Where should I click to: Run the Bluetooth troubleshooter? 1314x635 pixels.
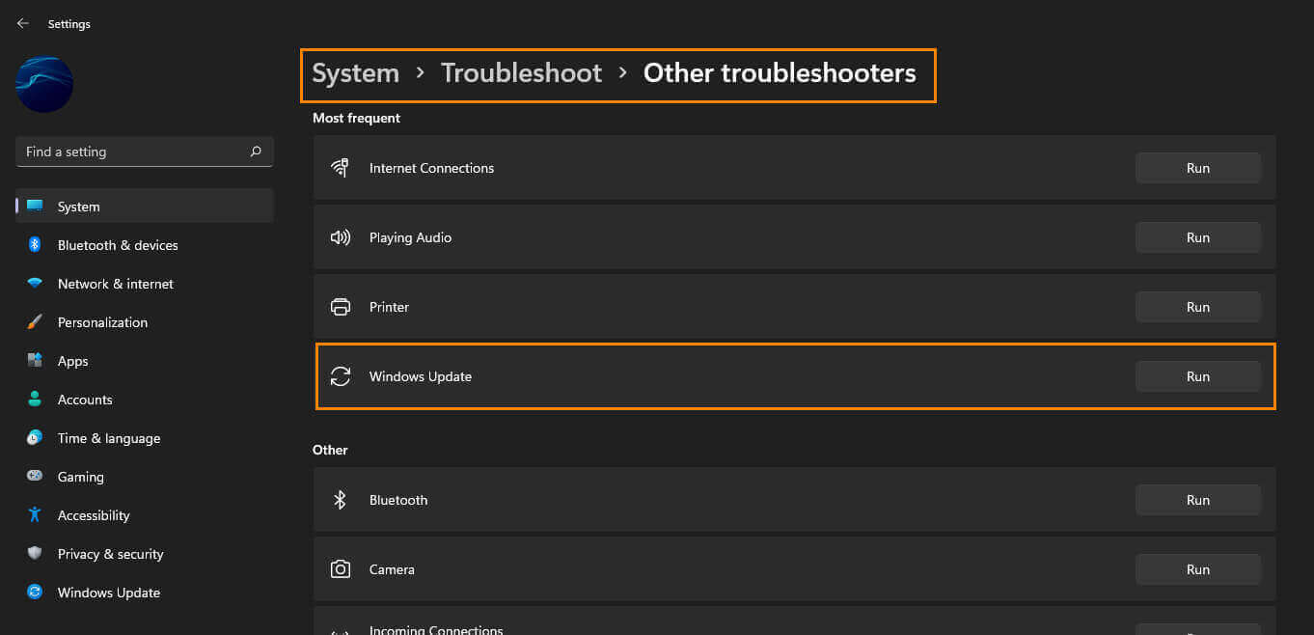click(1198, 500)
